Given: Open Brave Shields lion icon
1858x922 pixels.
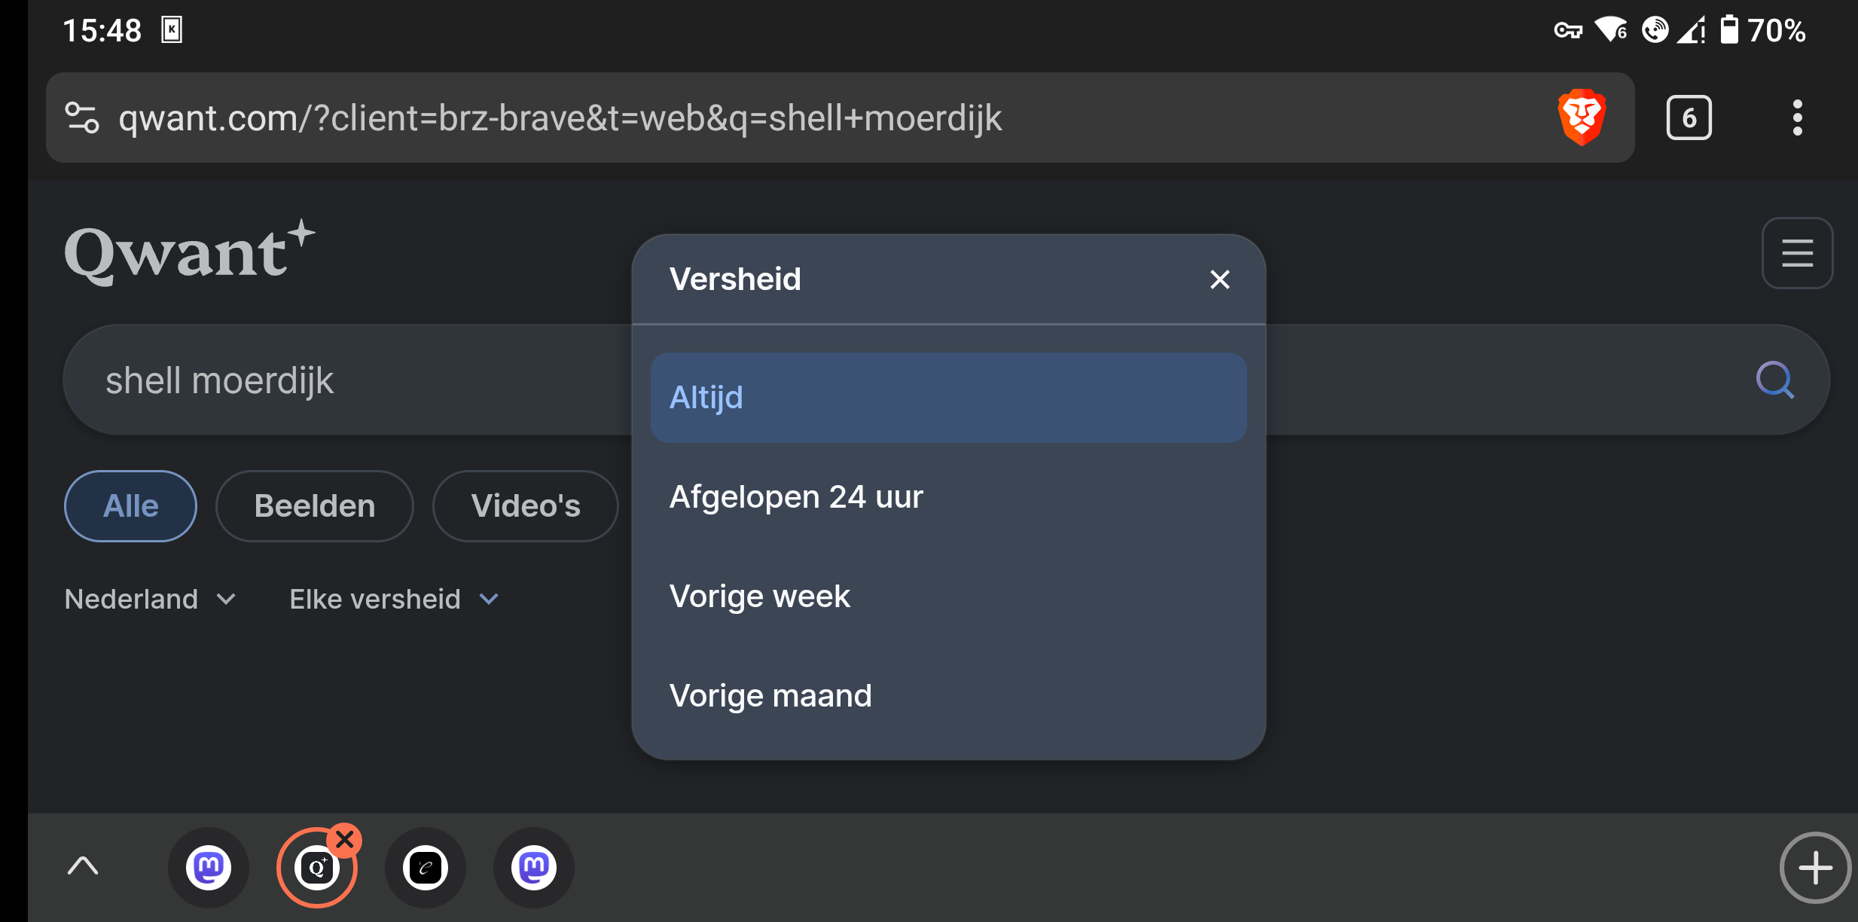Looking at the screenshot, I should click(1582, 118).
